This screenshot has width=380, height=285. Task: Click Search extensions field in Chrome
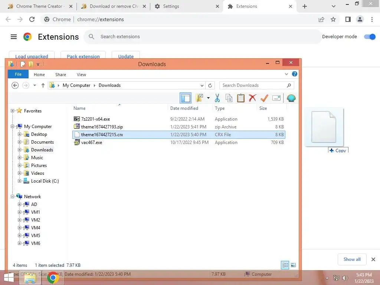(x=203, y=37)
